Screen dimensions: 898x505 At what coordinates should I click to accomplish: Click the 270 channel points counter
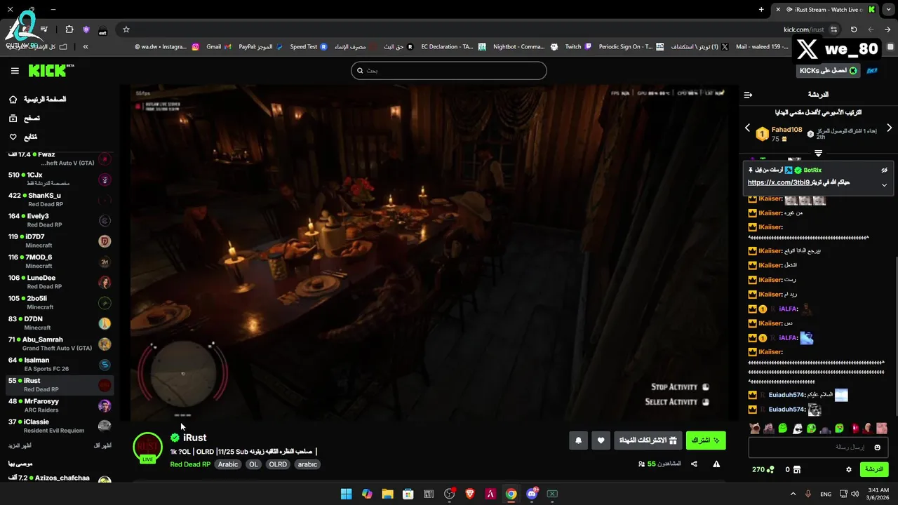763,469
